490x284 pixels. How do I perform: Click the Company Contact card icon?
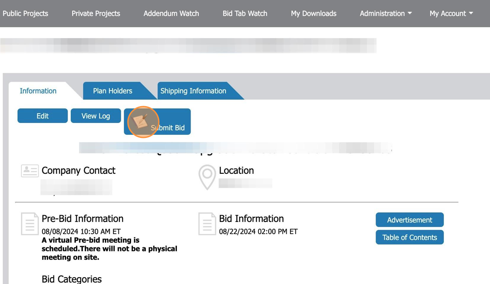pyautogui.click(x=29, y=171)
